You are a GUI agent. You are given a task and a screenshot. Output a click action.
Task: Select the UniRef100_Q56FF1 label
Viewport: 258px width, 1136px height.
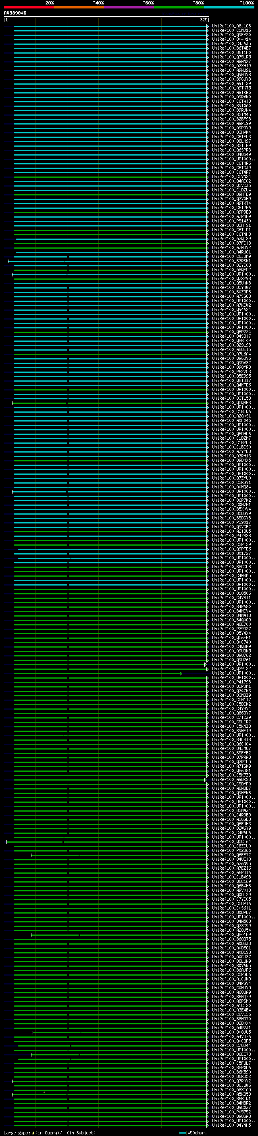(231, 638)
